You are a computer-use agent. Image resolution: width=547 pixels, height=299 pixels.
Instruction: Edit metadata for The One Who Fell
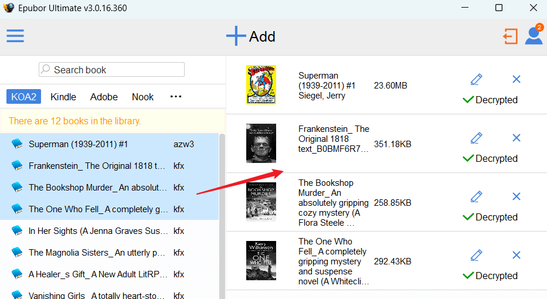476,255
